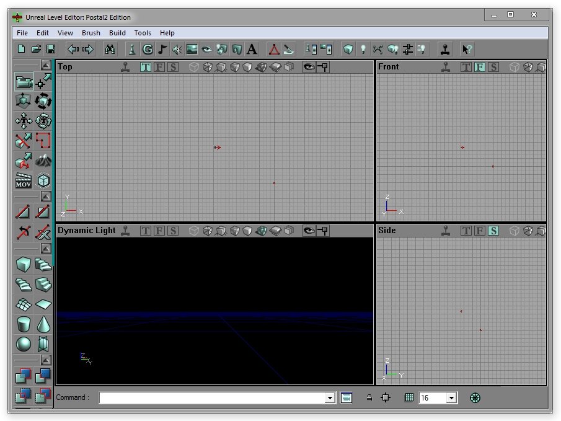Open the Actor Class Browser
The width and height of the screenshot is (561, 421).
pos(131,50)
